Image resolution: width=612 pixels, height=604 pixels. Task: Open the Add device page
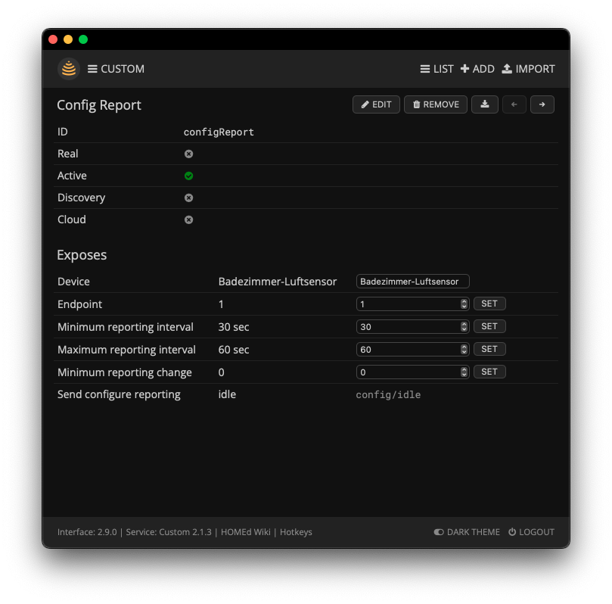pyautogui.click(x=477, y=69)
